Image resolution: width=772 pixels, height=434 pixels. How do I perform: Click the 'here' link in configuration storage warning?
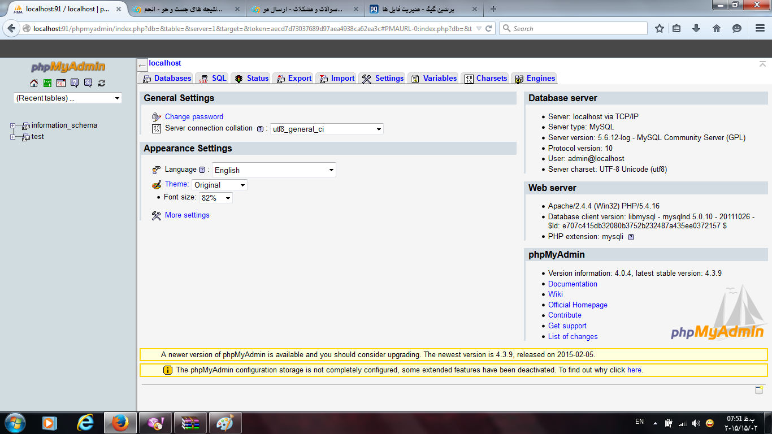(634, 370)
